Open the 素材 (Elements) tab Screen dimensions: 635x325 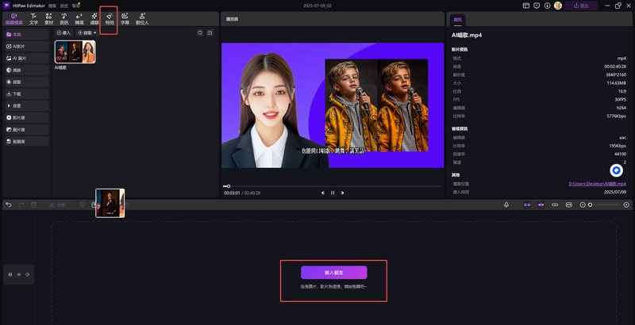pyautogui.click(x=48, y=19)
